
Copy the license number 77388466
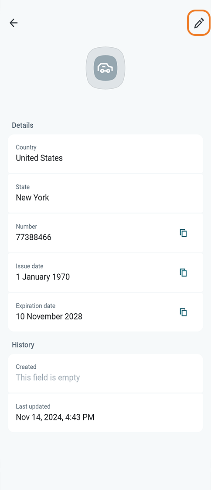point(183,233)
